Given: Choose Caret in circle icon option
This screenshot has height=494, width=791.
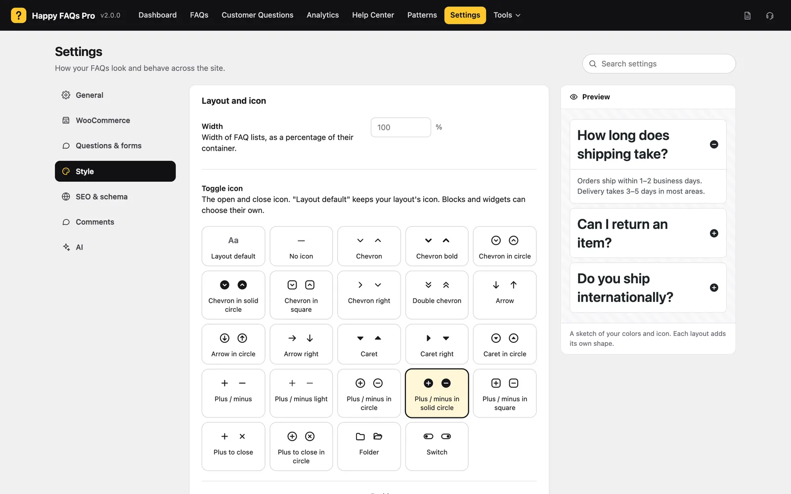Looking at the screenshot, I should (x=505, y=344).
